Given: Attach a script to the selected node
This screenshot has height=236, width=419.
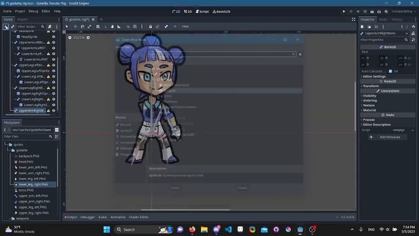Looking at the screenshot, I should 50,26.
